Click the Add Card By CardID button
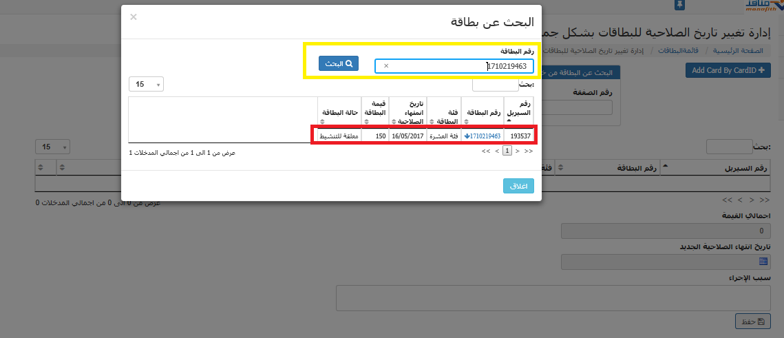The width and height of the screenshot is (784, 338). [x=728, y=70]
